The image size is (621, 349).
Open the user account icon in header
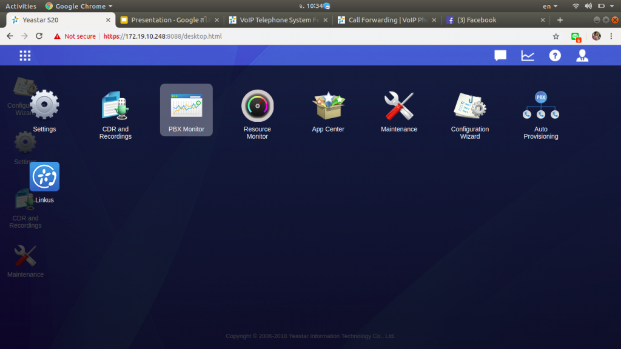582,55
